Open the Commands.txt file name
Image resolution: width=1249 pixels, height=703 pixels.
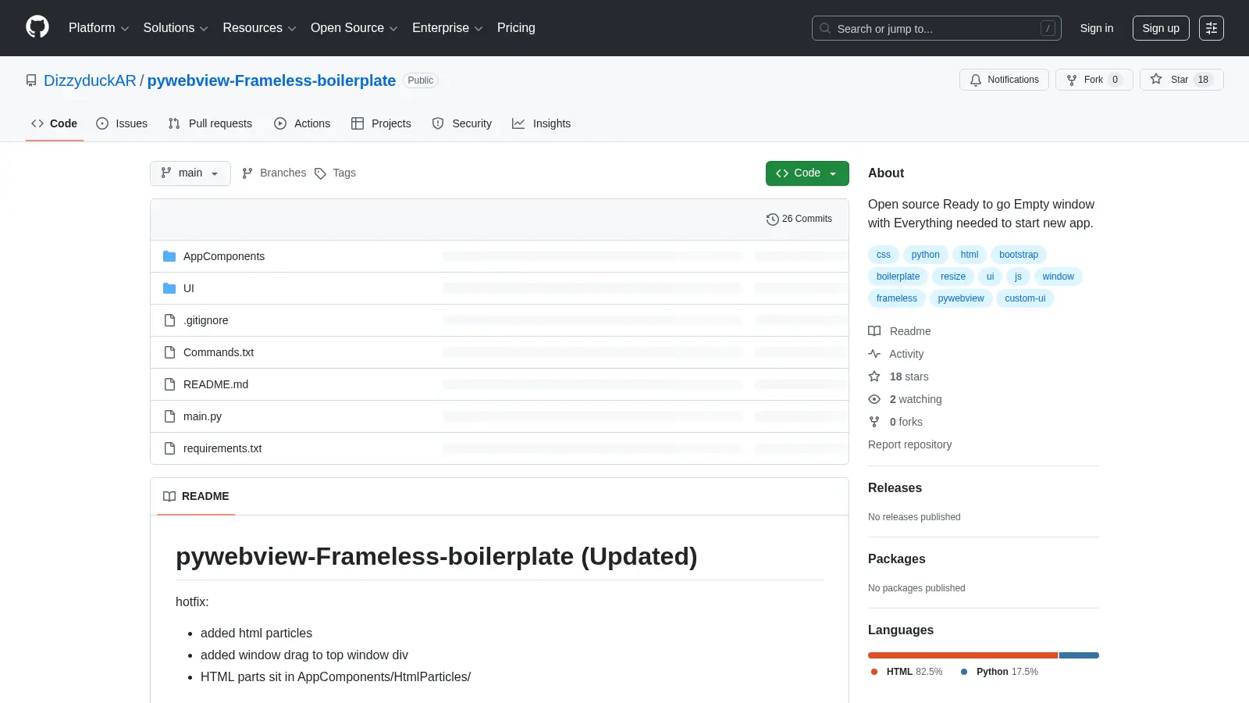tap(219, 352)
